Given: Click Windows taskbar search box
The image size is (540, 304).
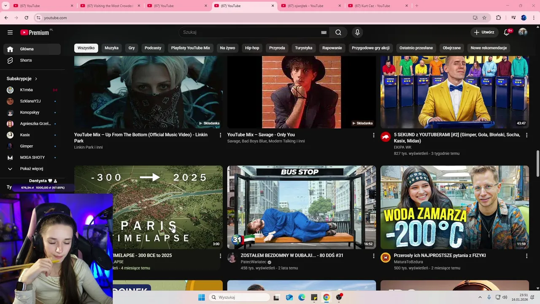Looking at the screenshot, I should [x=239, y=297].
